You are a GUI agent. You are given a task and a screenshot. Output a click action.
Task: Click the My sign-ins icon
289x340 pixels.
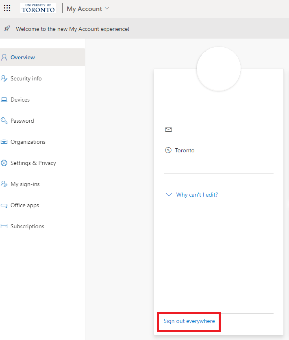pyautogui.click(x=4, y=184)
